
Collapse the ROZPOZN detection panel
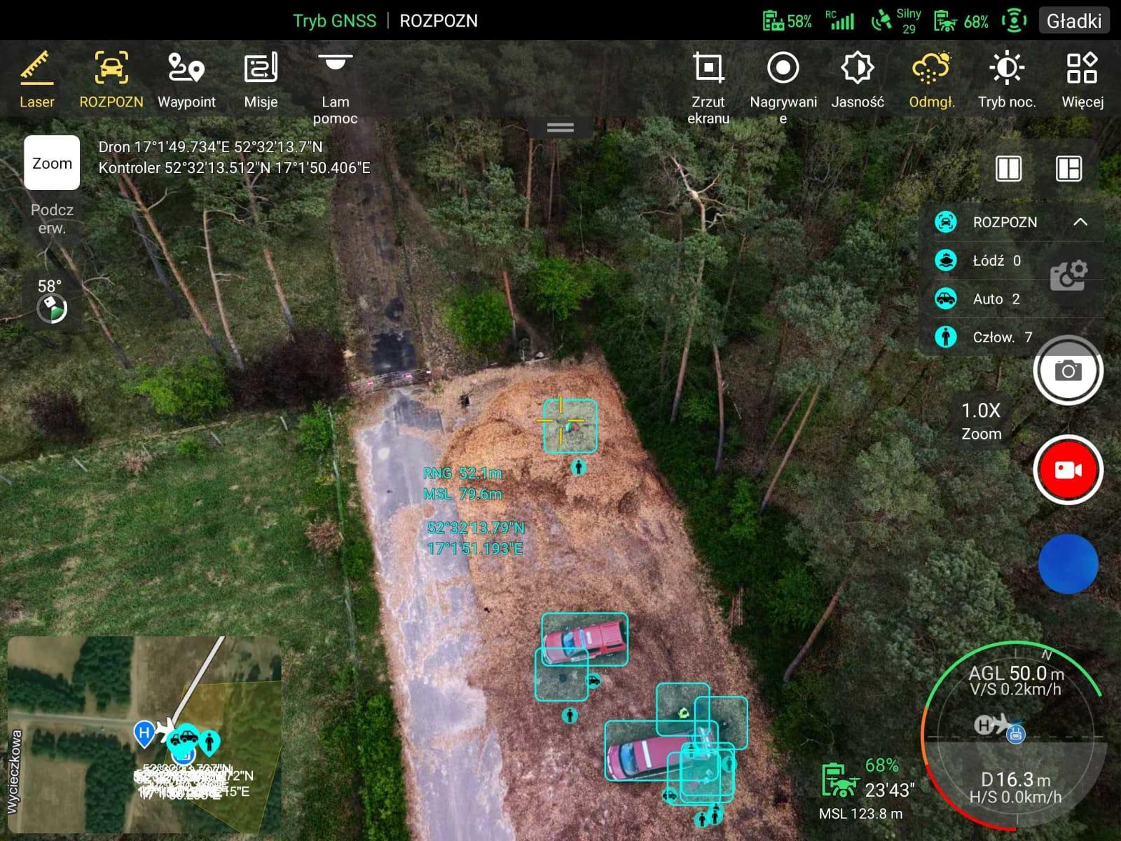pos(1080,222)
